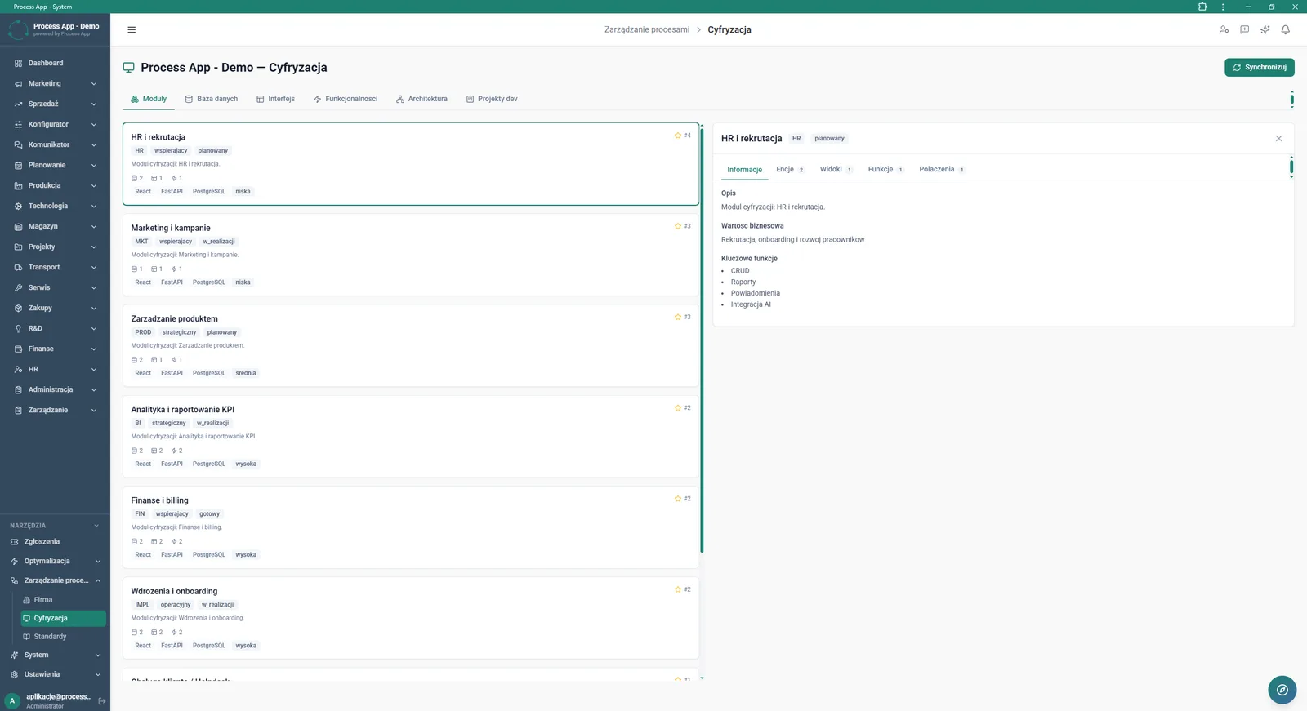The height and width of the screenshot is (711, 1307).
Task: Close the HR i rekrutacja details panel
Action: click(1278, 138)
